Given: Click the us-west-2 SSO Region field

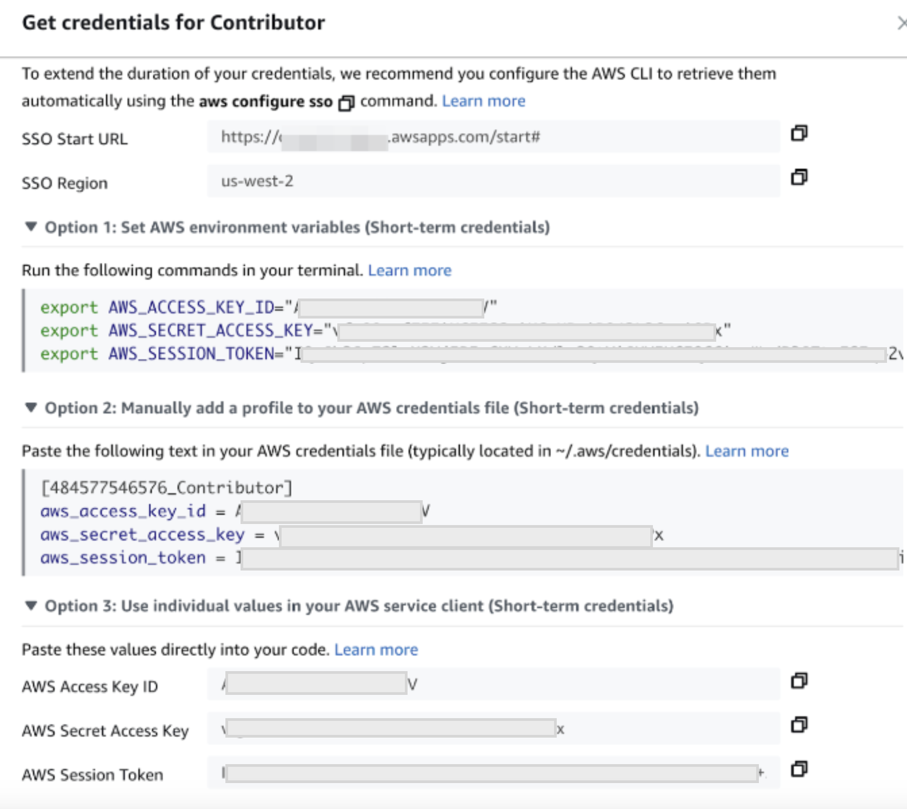Looking at the screenshot, I should pyautogui.click(x=493, y=181).
